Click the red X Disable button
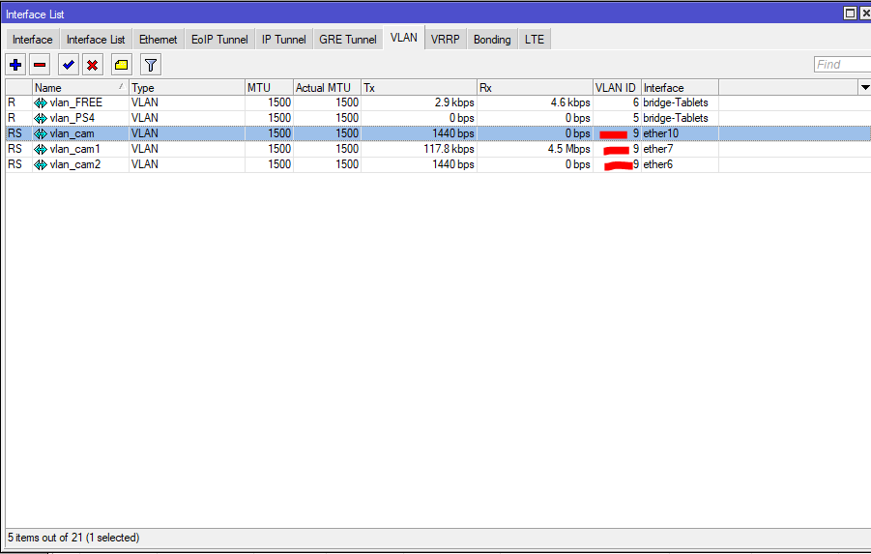Viewport: 871px width, 554px height. click(92, 65)
